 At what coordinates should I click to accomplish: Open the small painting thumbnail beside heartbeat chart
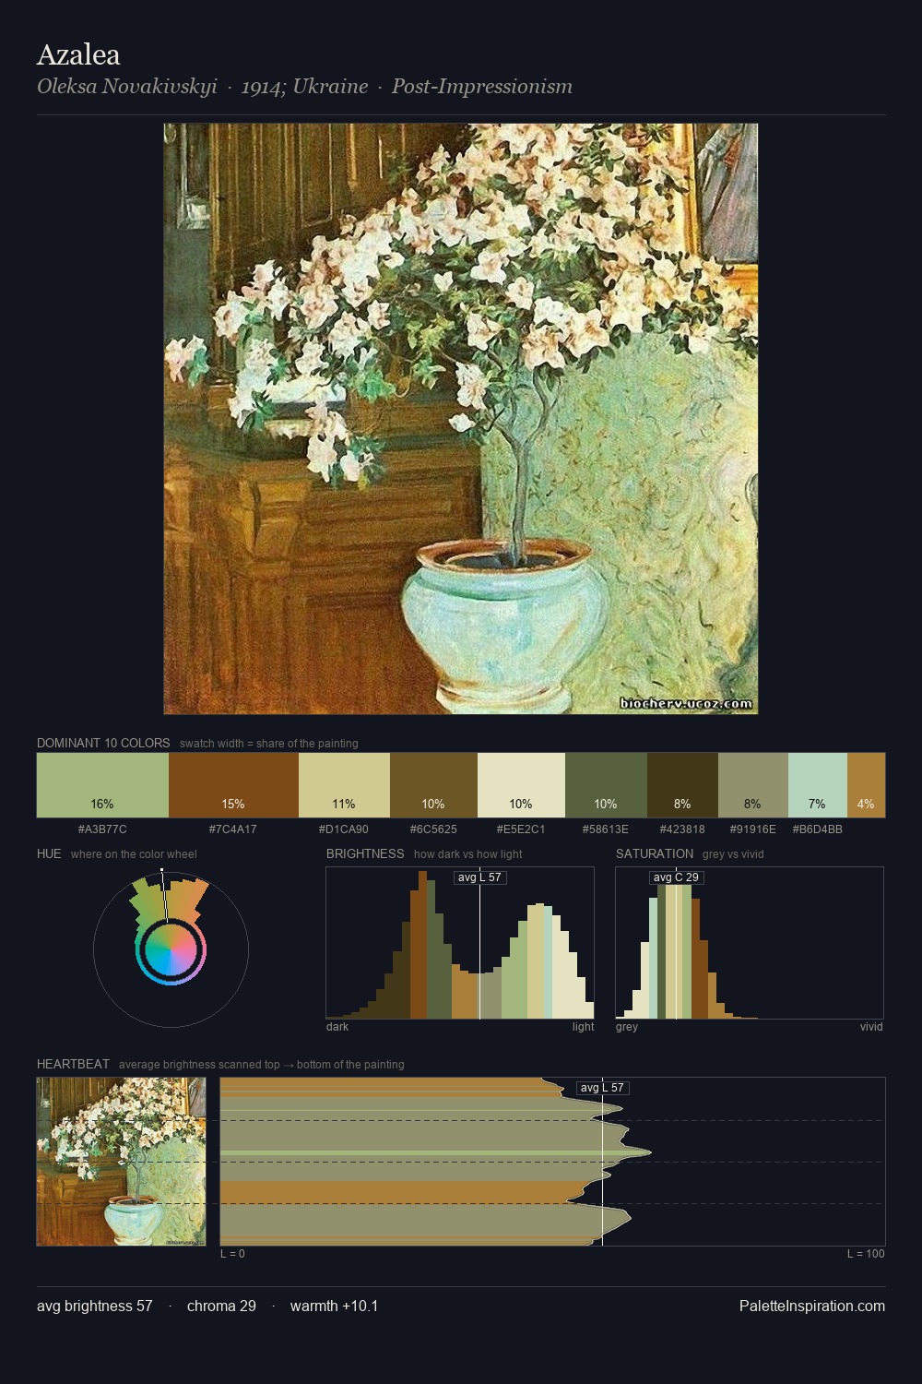point(121,1162)
